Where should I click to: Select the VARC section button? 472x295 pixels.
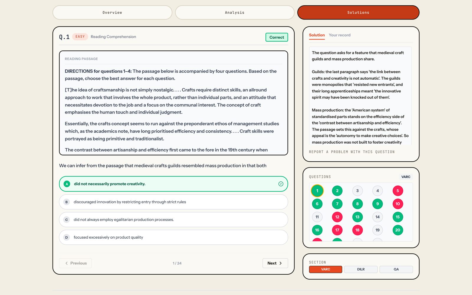click(x=326, y=269)
